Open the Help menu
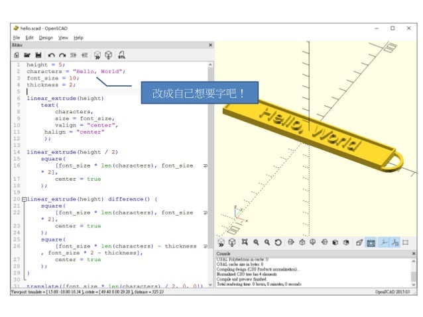The image size is (423, 317). [78, 38]
